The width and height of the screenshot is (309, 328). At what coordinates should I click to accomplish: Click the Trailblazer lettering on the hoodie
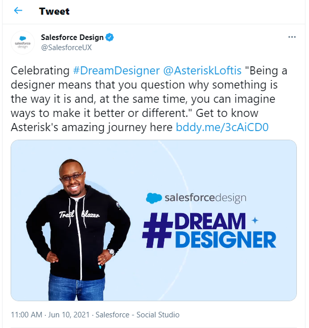(79, 215)
